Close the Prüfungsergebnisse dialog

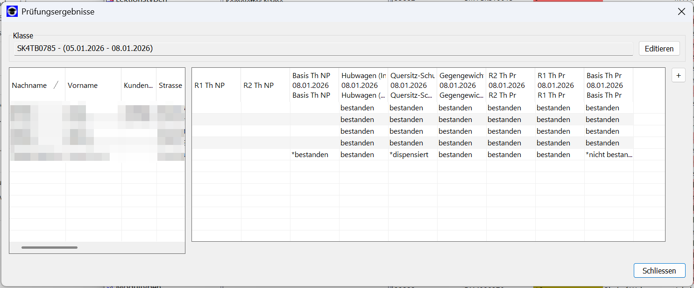point(681,12)
